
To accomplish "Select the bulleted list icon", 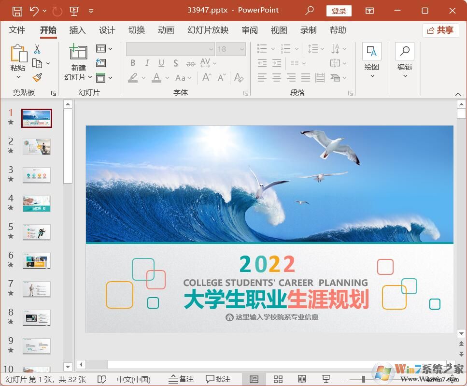I will pyautogui.click(x=261, y=48).
